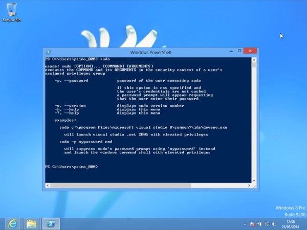Viewport: 307px width, 230px height.
Task: Click the vertical scrollbar down arrow
Action: click(254, 180)
